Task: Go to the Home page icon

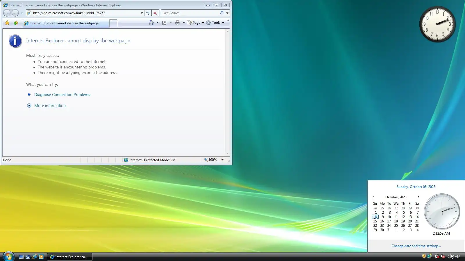Action: point(151,23)
